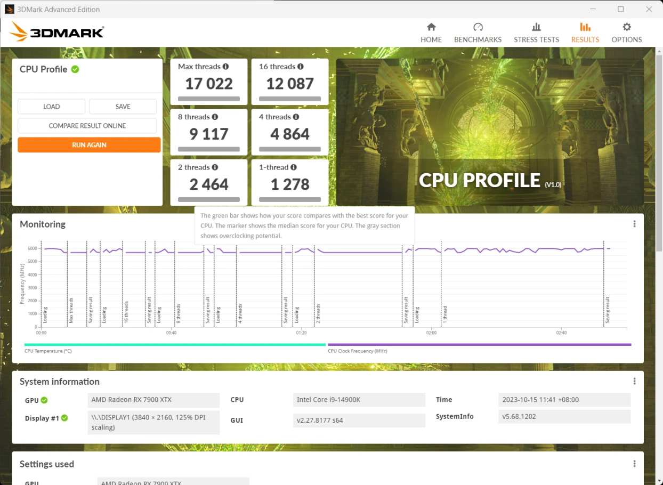
Task: Open the System information three-dot menu
Action: 634,381
